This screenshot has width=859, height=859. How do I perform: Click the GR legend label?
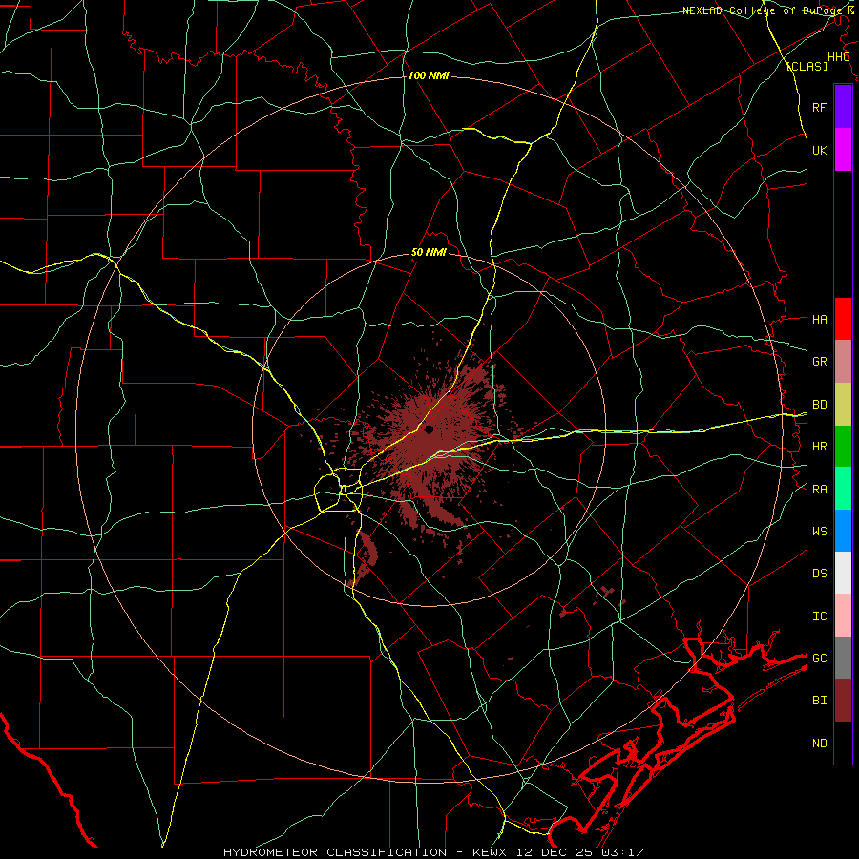point(819,362)
